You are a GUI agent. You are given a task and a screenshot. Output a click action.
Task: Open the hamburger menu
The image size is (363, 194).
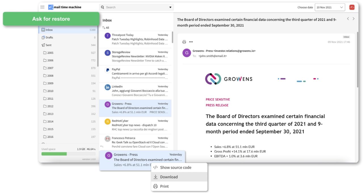coord(42,7)
